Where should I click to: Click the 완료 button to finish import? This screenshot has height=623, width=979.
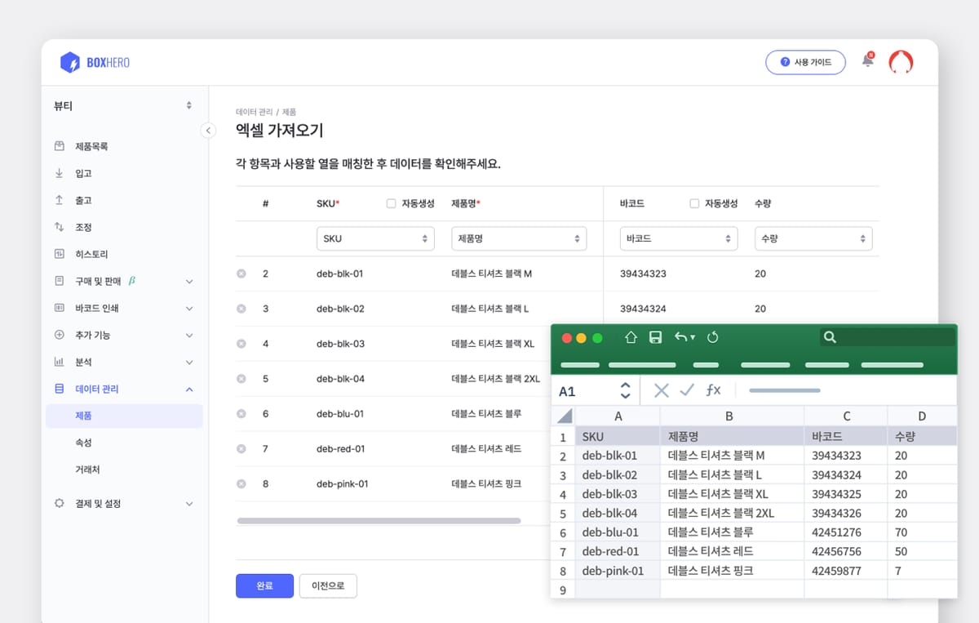point(264,585)
